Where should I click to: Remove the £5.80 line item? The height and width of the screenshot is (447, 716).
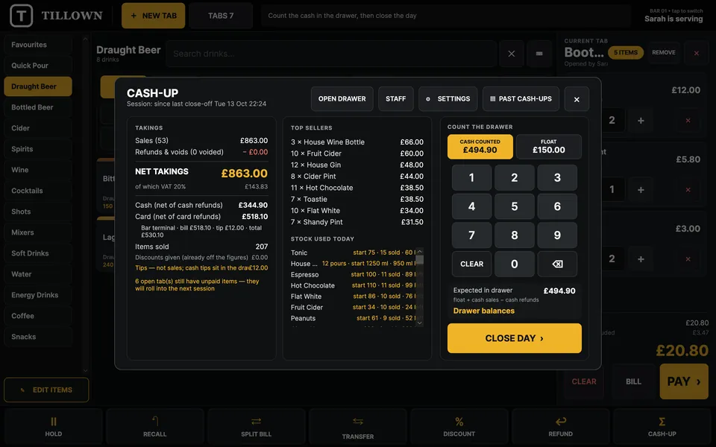(688, 190)
